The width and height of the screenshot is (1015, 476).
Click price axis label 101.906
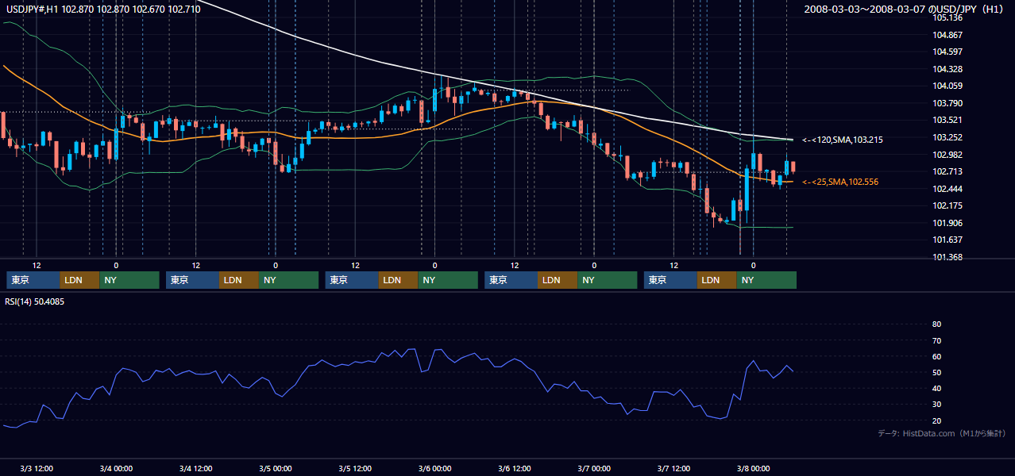[x=947, y=223]
